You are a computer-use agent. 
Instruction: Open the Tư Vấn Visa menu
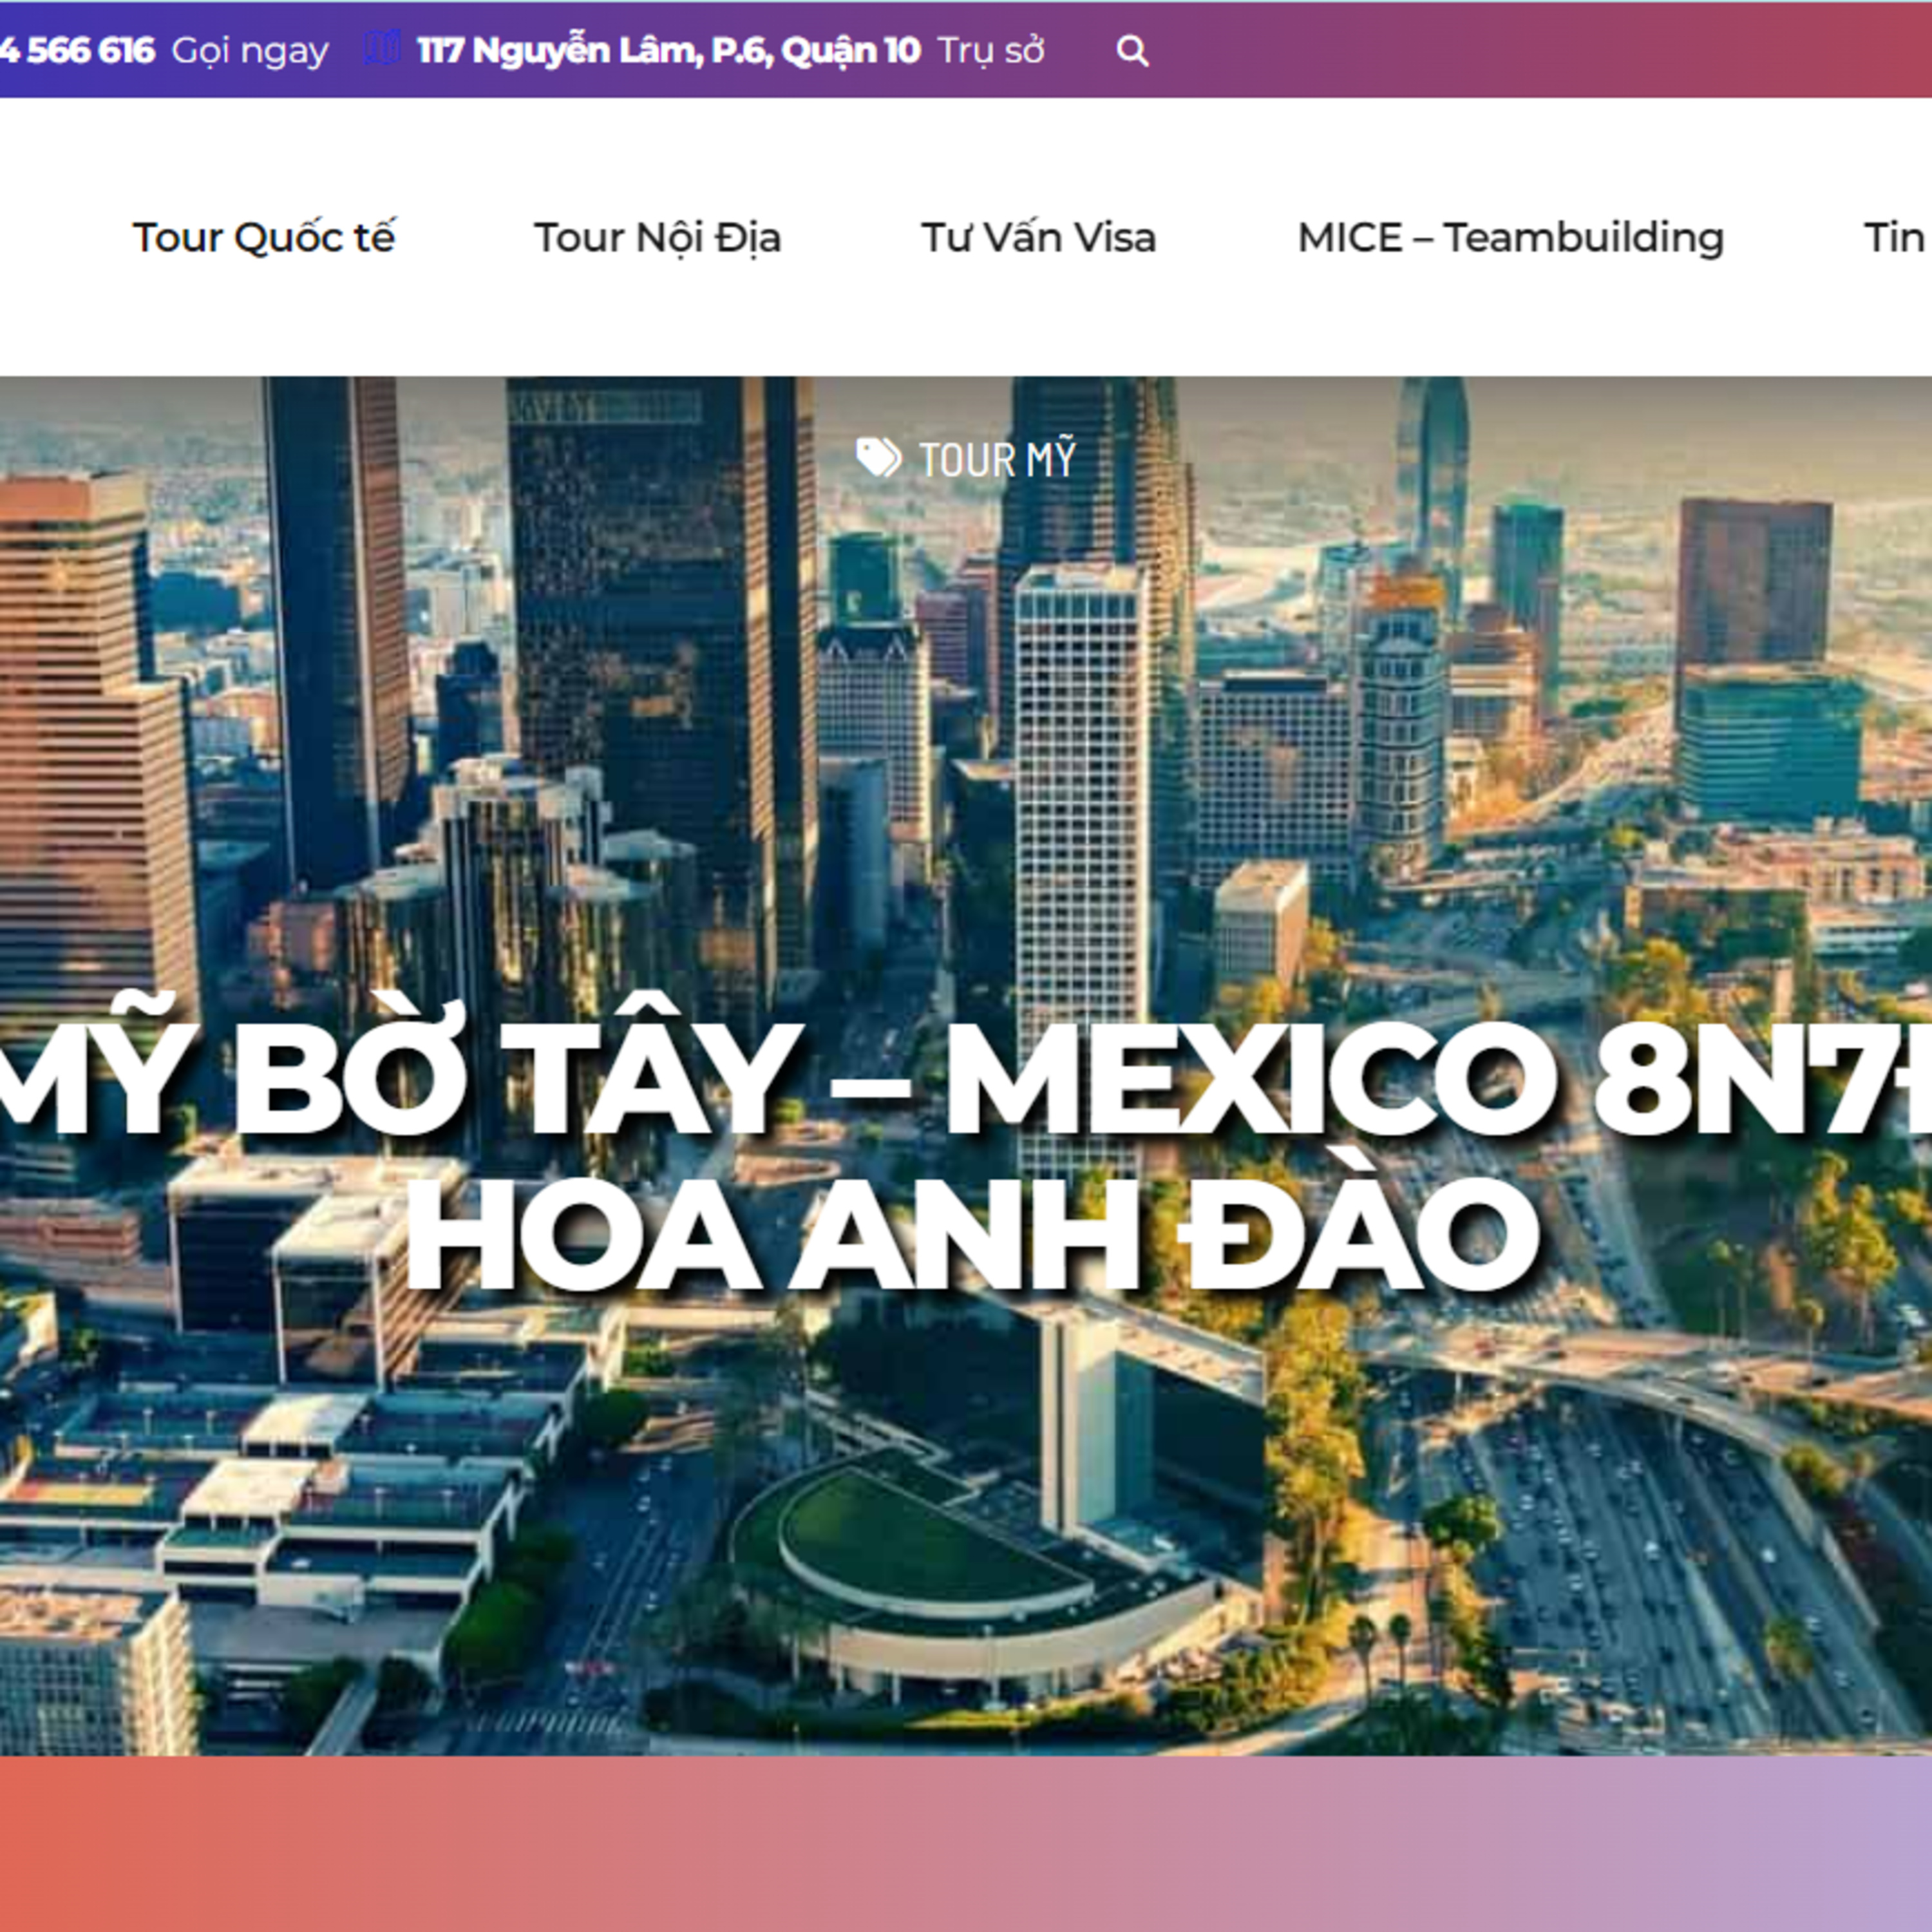tap(1038, 238)
